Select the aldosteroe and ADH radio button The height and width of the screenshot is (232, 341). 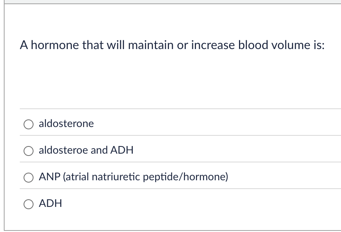[x=29, y=151]
